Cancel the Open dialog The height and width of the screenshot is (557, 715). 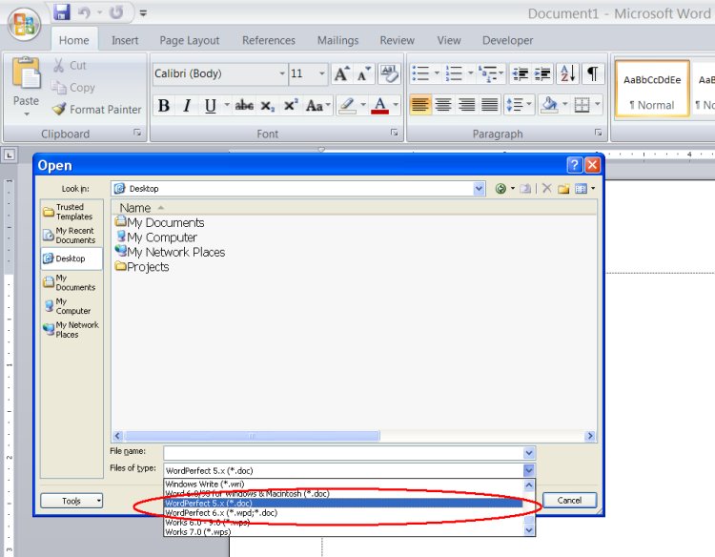tap(569, 500)
